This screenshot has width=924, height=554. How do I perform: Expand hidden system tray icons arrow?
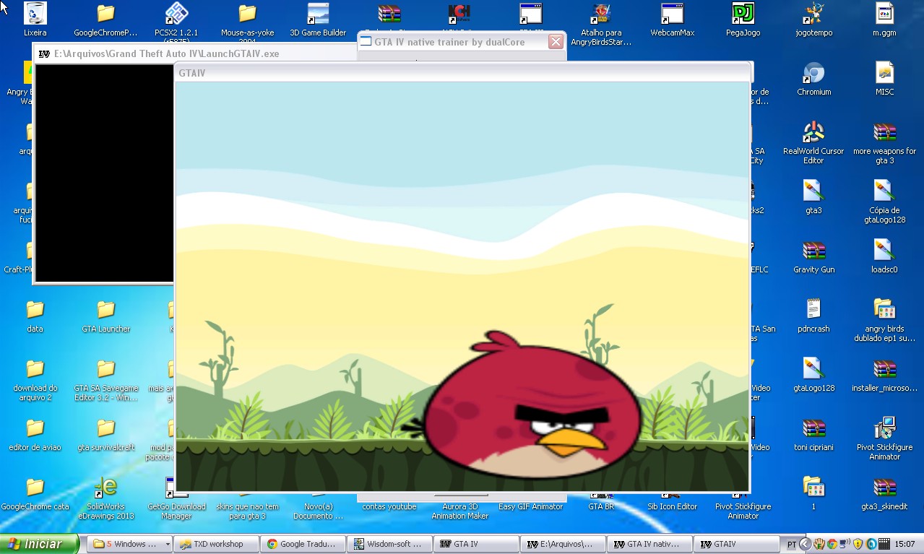(x=806, y=544)
